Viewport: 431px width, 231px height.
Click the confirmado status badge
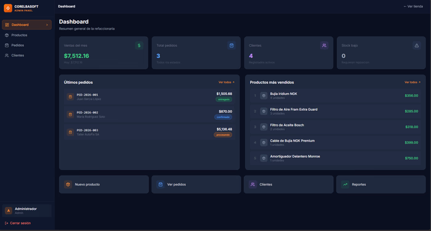coord(223,117)
